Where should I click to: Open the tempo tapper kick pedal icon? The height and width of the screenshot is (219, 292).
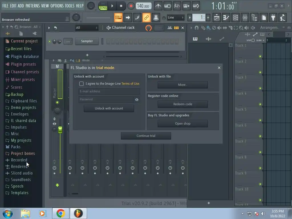283,17
